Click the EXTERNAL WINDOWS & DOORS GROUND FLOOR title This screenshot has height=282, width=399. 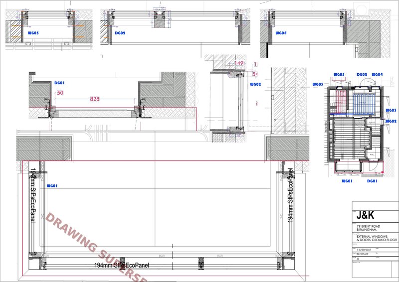[377, 238]
